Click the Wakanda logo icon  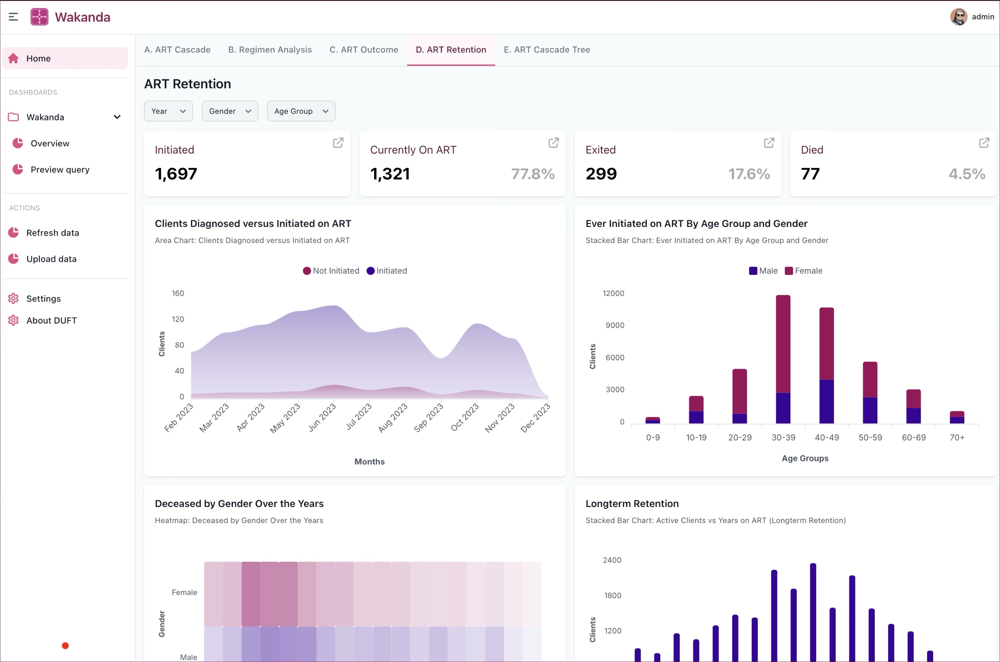coord(39,17)
